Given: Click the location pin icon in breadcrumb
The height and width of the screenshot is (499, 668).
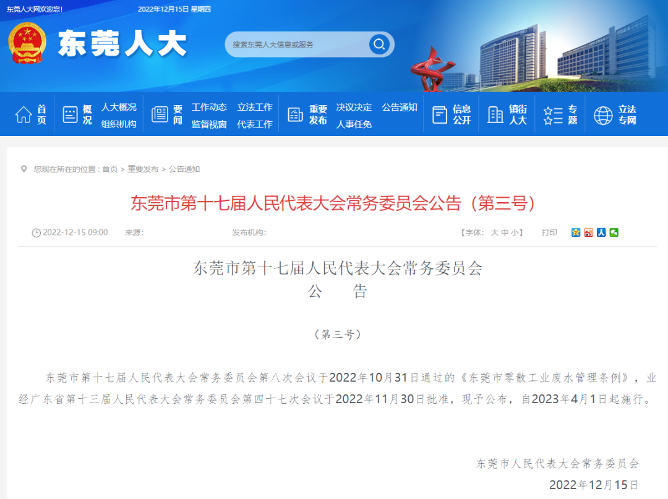Looking at the screenshot, I should (24, 169).
